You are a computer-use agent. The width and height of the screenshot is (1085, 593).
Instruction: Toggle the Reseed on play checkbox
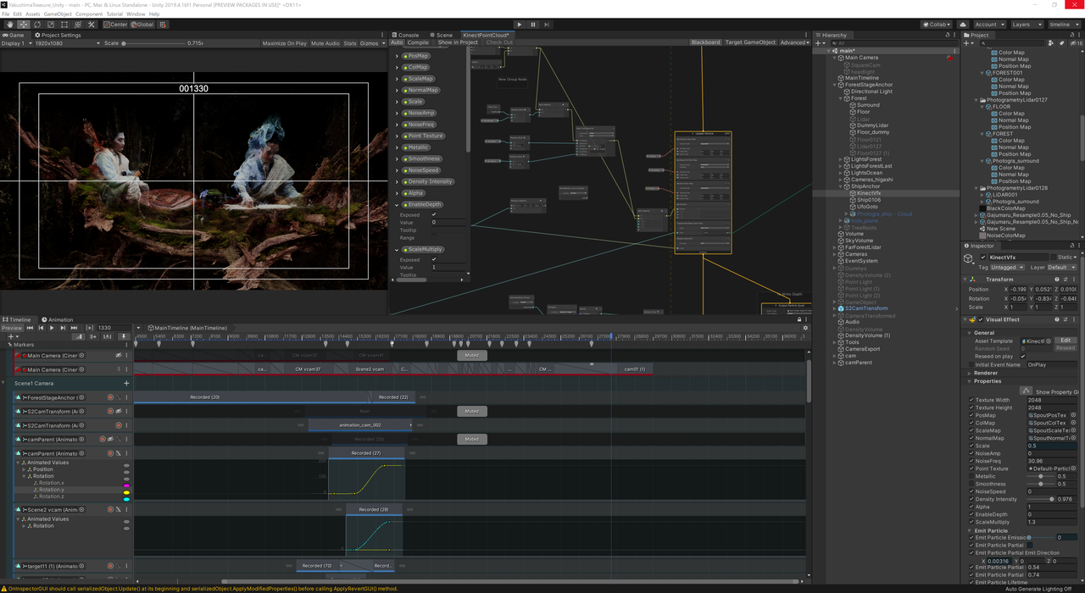pyautogui.click(x=1023, y=356)
